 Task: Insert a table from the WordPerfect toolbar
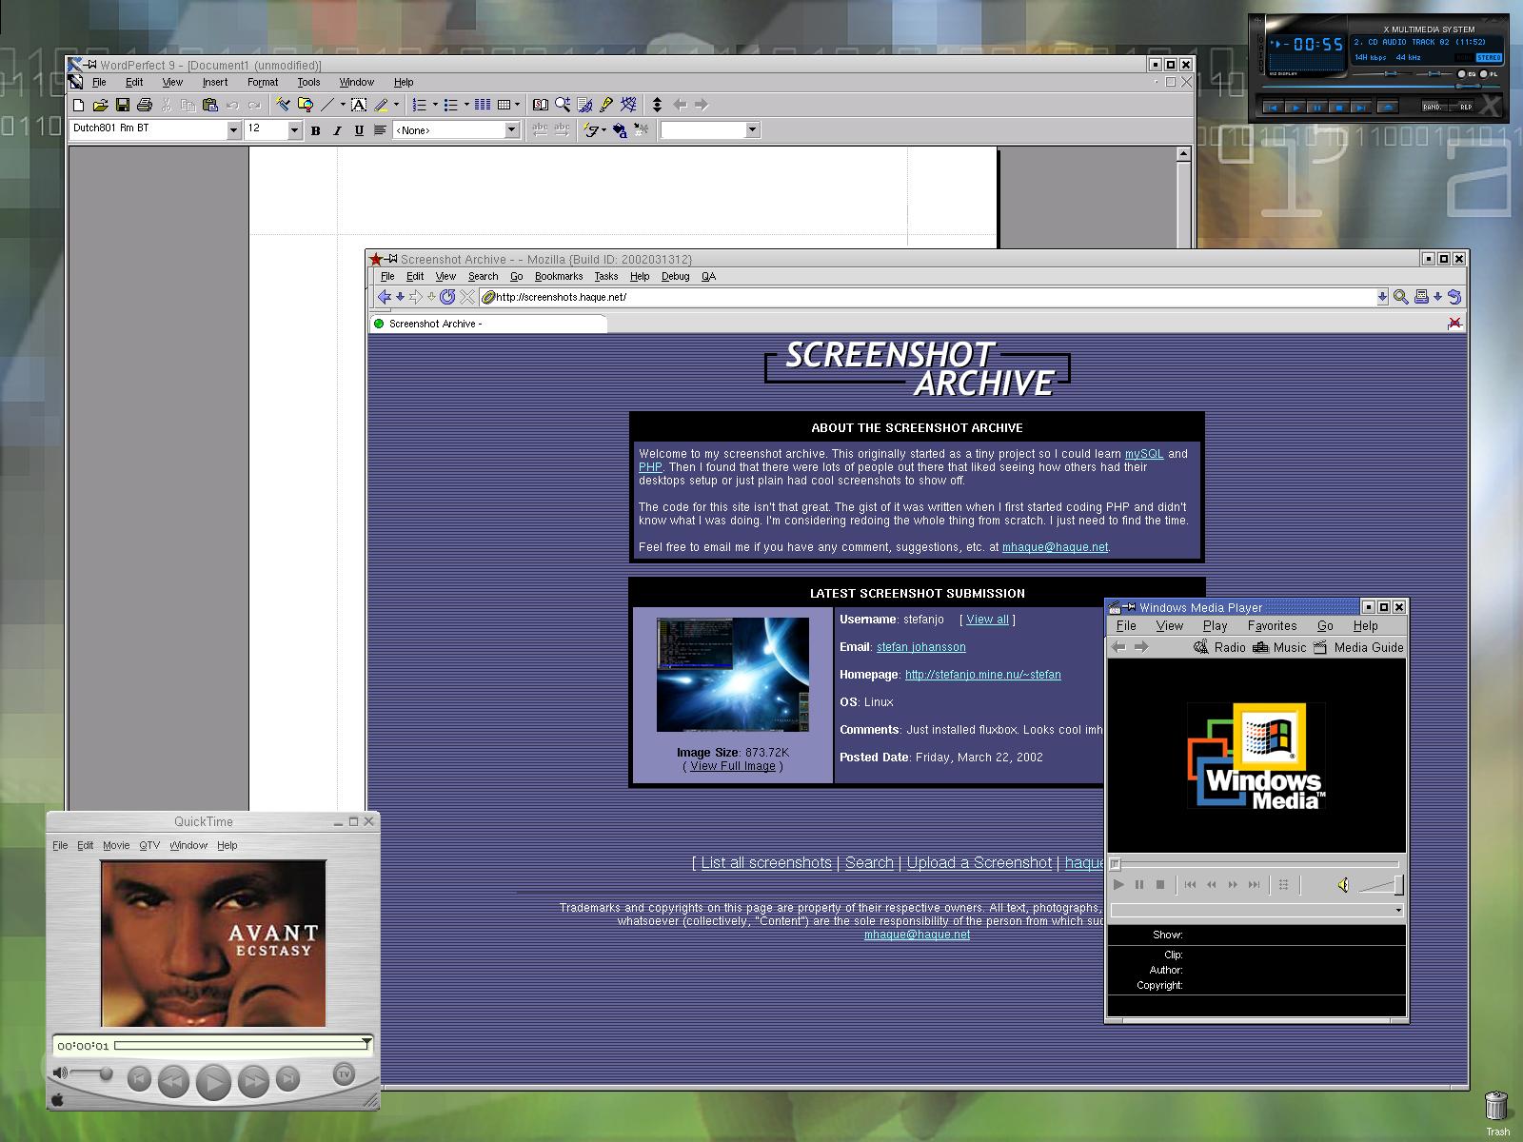pyautogui.click(x=504, y=105)
